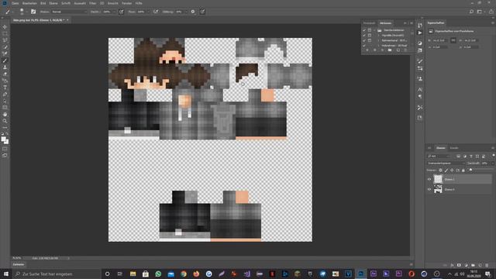Create new action icon in Aktionen panel
496x279 pixels.
pos(398,50)
